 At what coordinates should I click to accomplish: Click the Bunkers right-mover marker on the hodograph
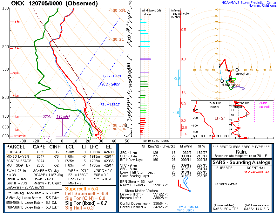point(222,81)
